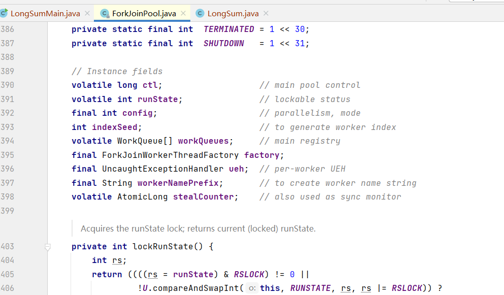The height and width of the screenshot is (295, 504).
Task: Click the compareAndSwapInt method call
Action: 195,288
